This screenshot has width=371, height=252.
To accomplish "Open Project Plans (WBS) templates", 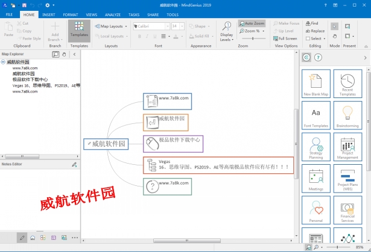I will coord(347,179).
